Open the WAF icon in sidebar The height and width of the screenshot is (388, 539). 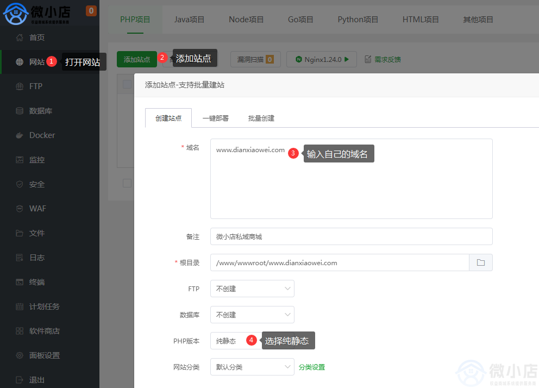tap(20, 209)
